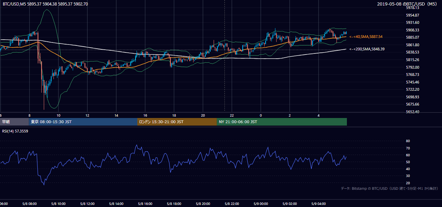Click RSI scale value 60
Viewport: 442px width, 207px height.
pos(408,155)
